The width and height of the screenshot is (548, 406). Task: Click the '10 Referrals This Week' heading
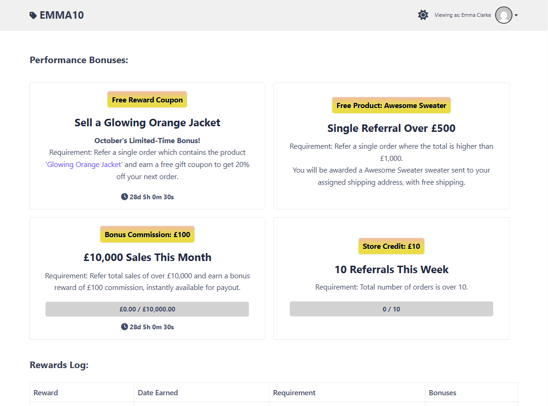(391, 269)
